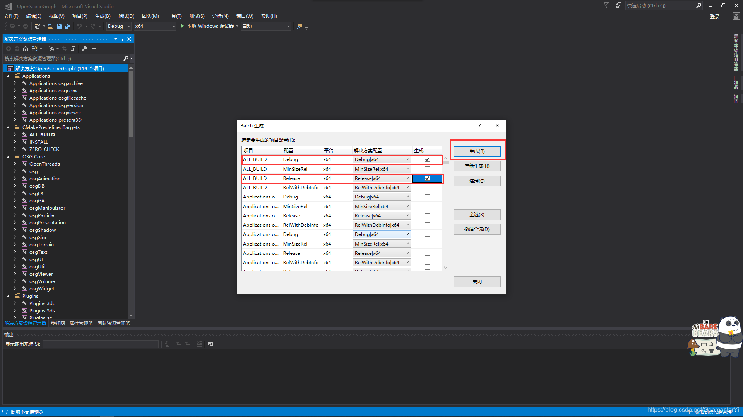This screenshot has width=743, height=417.
Task: Click the Collapse All icon in Solution Explorer
Action: (73, 49)
